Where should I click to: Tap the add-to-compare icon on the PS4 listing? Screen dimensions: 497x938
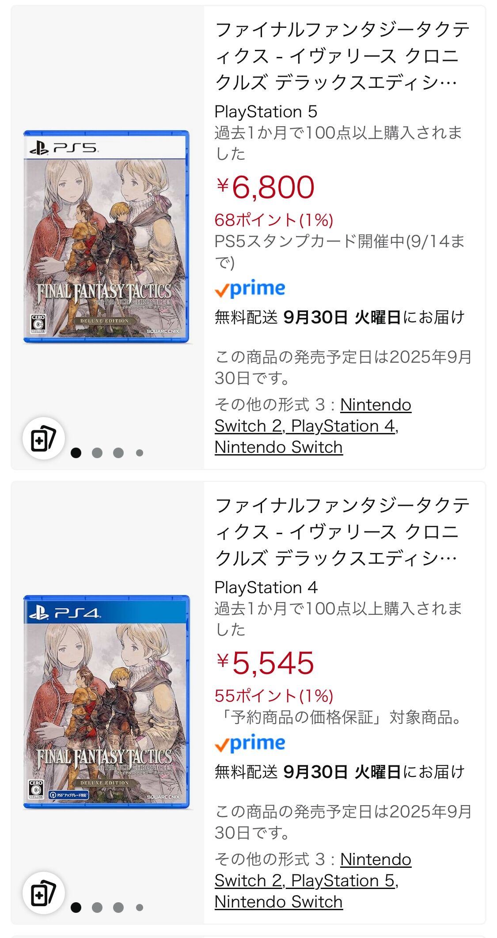pyautogui.click(x=43, y=893)
